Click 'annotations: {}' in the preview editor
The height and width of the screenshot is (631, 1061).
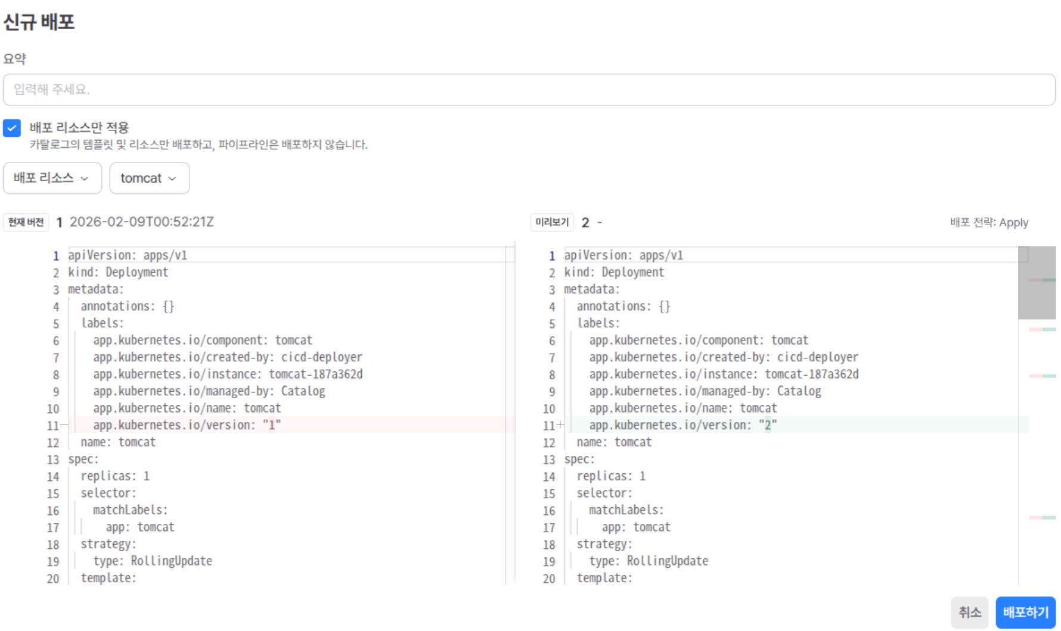click(x=623, y=306)
